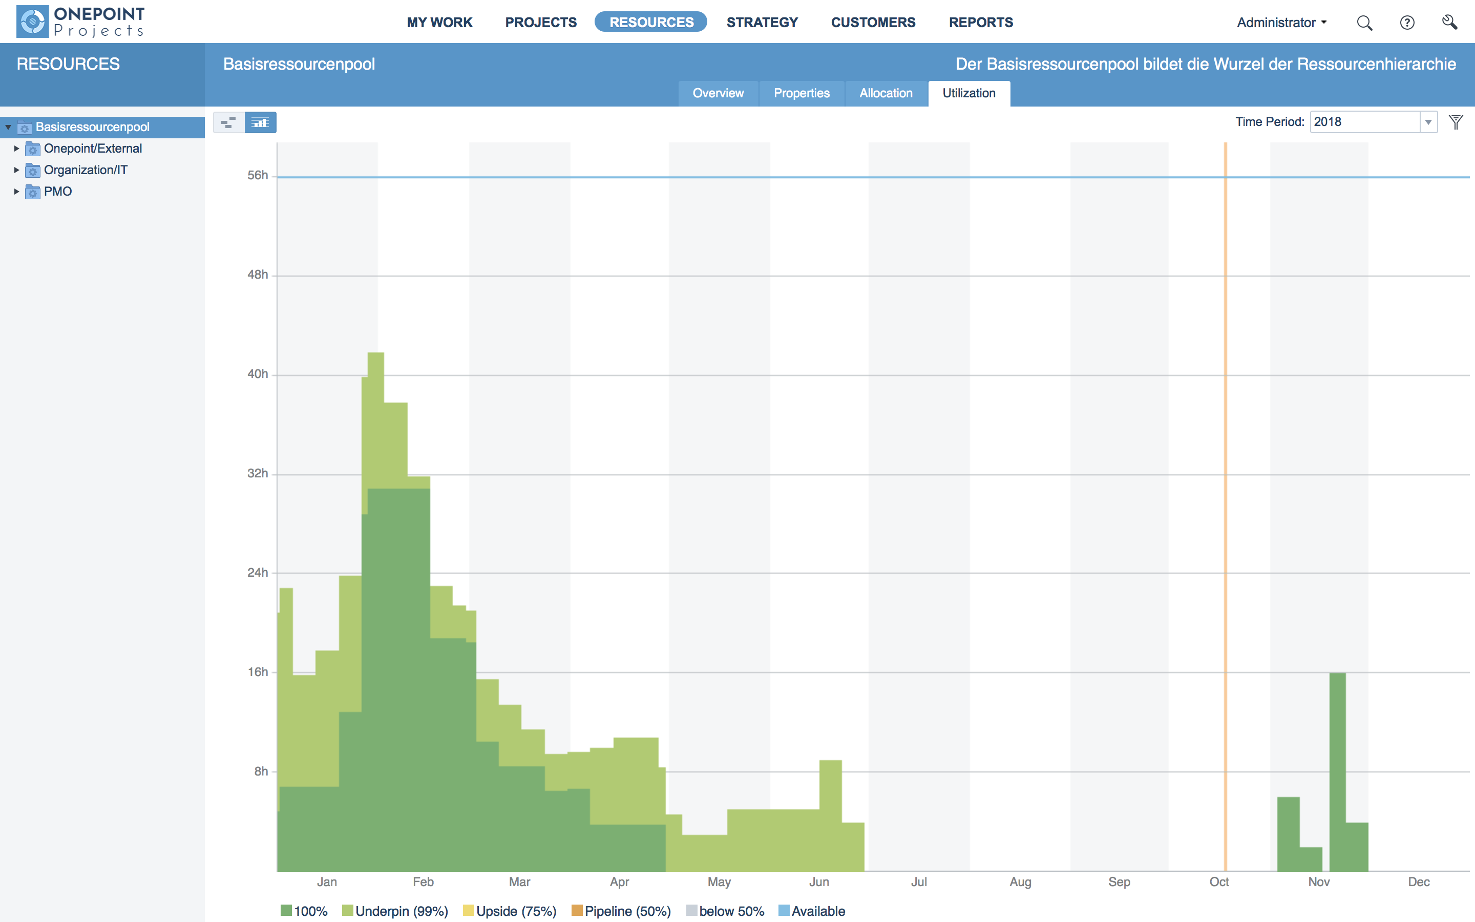
Task: Click the filter funnel icon
Action: (1456, 122)
